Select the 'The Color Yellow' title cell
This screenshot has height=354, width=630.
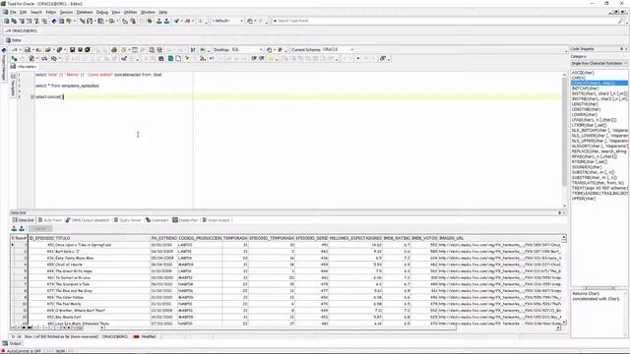coord(102,297)
